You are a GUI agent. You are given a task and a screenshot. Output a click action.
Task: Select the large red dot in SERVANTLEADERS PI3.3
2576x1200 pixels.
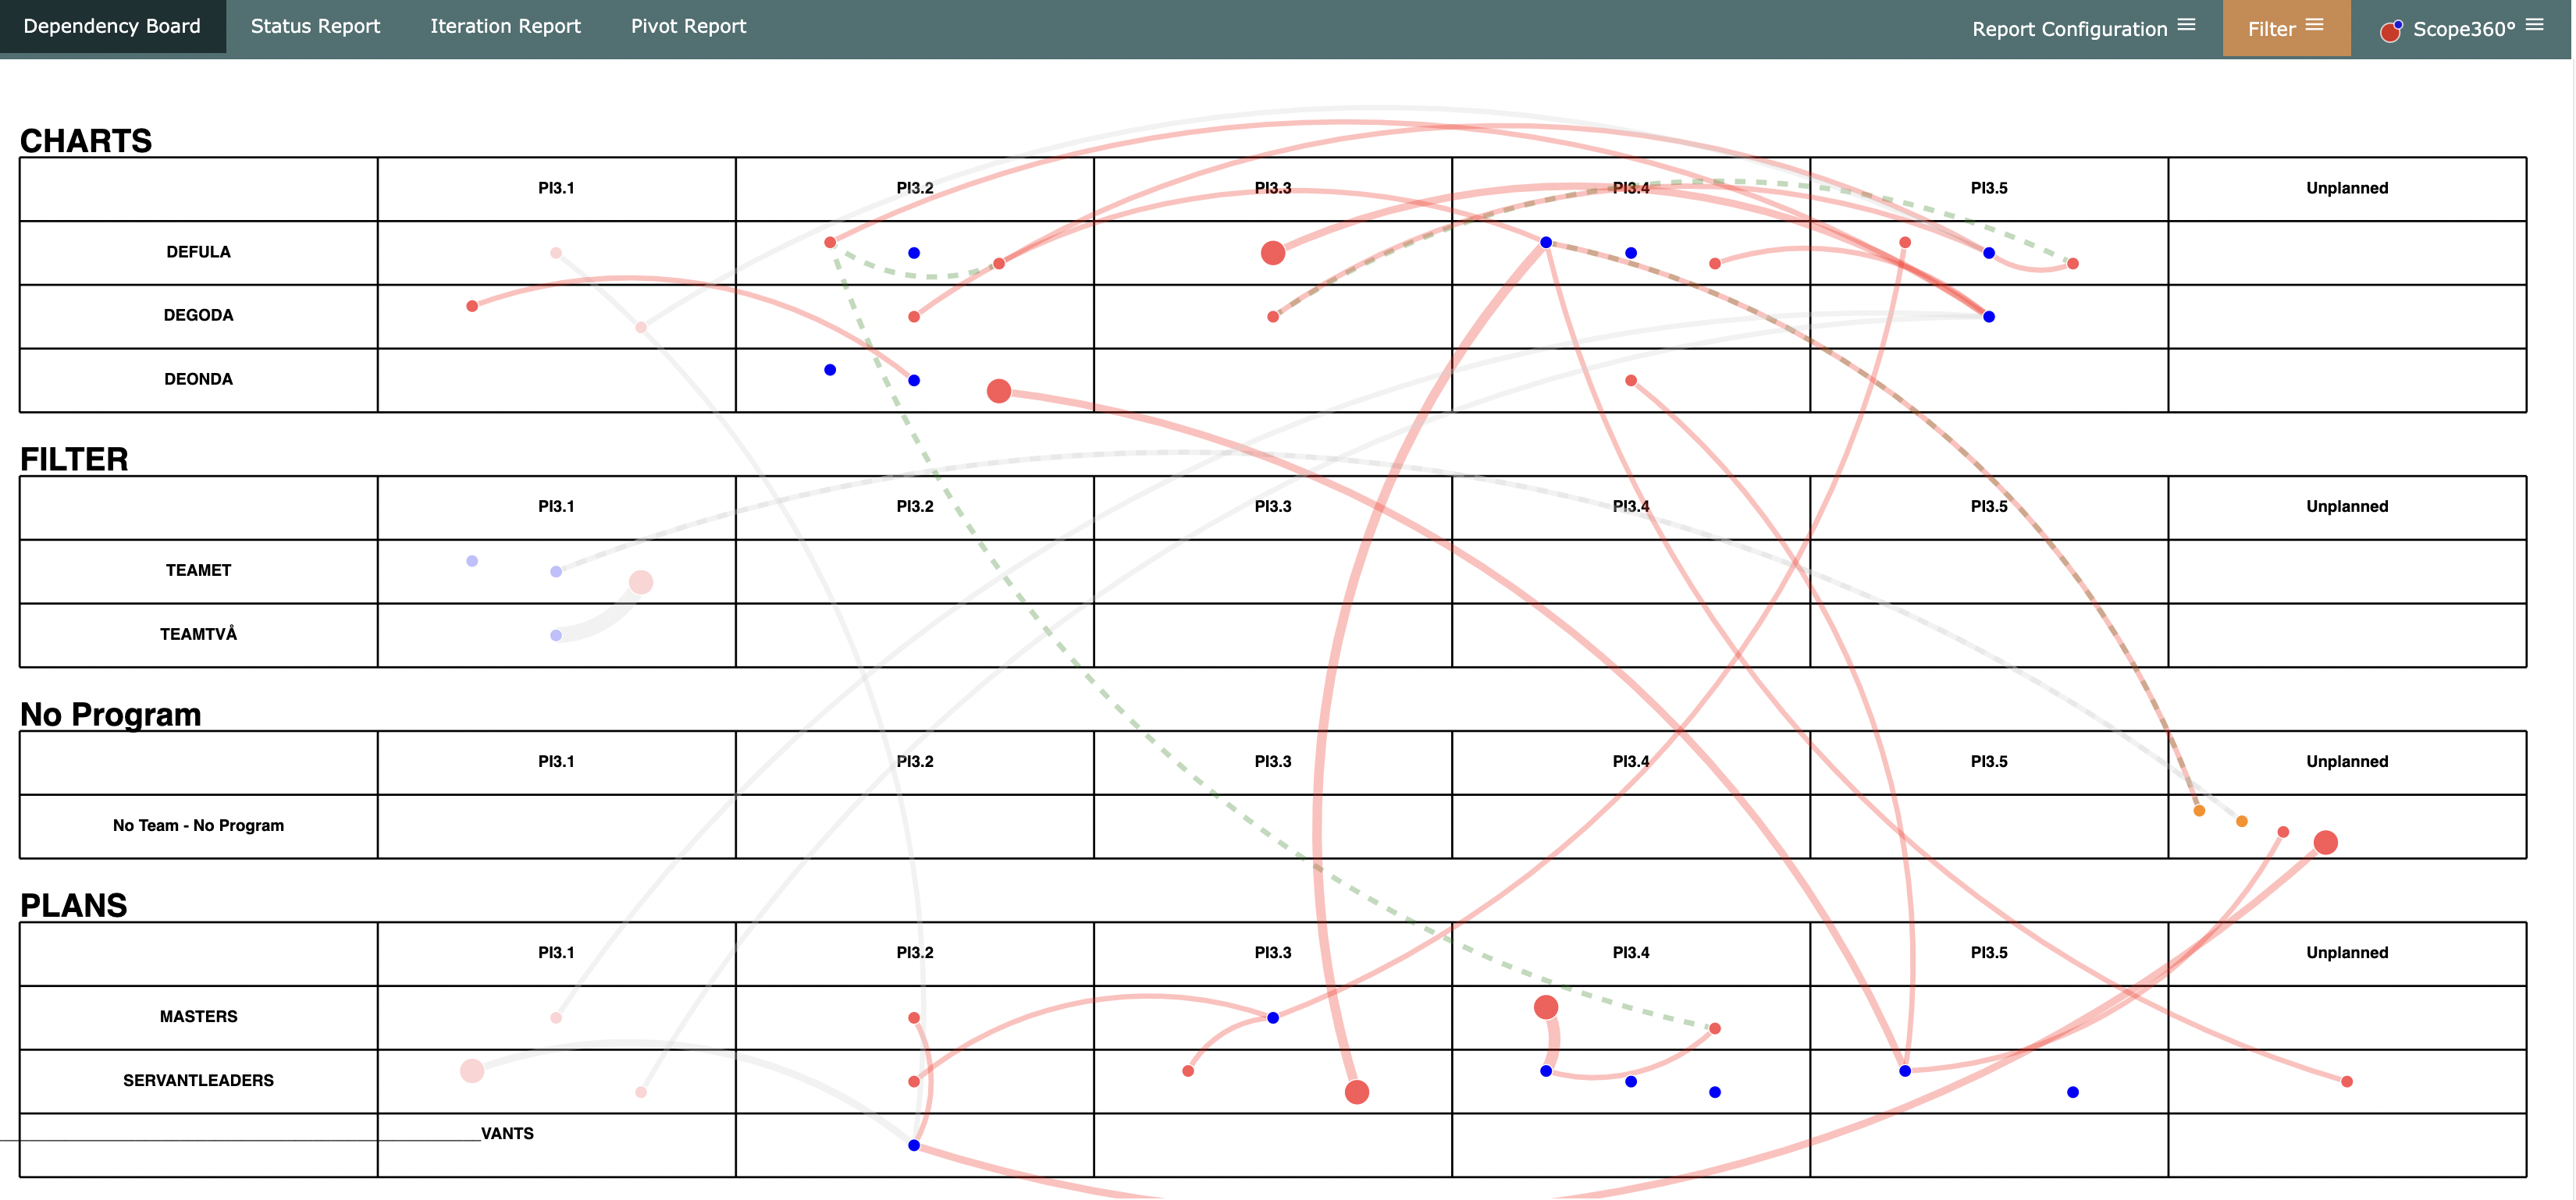pos(1356,1092)
